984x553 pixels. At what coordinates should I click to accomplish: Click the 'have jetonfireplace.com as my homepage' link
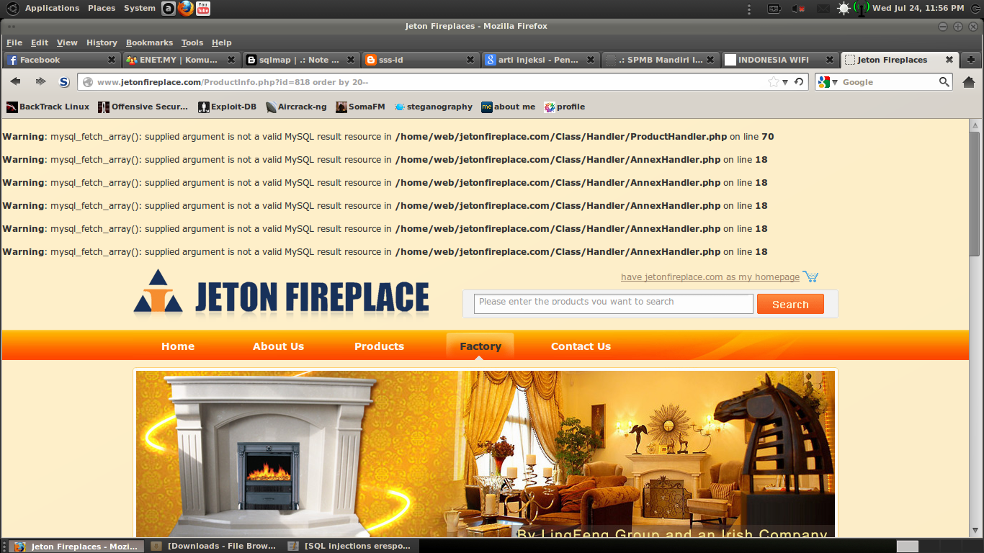coord(711,276)
